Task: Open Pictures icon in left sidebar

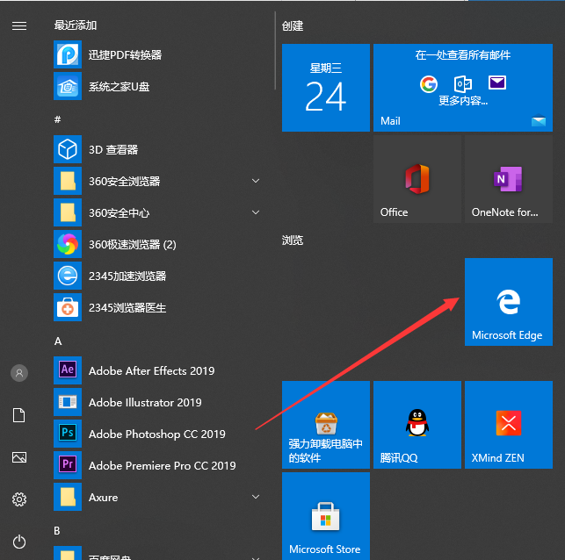Action: pos(19,457)
